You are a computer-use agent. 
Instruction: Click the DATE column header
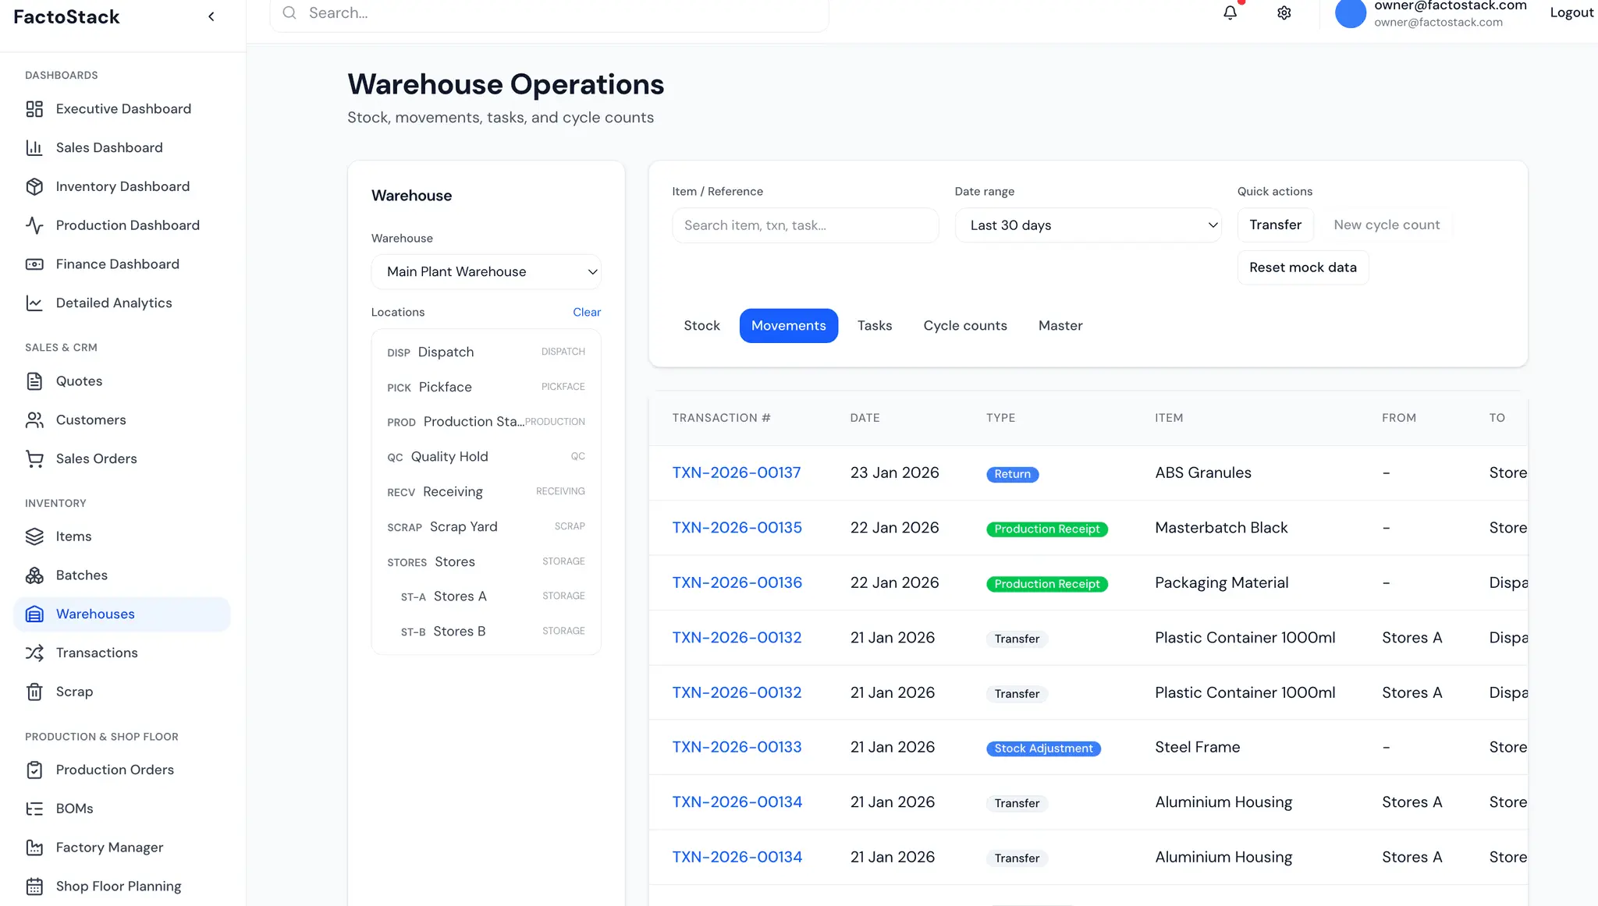865,418
